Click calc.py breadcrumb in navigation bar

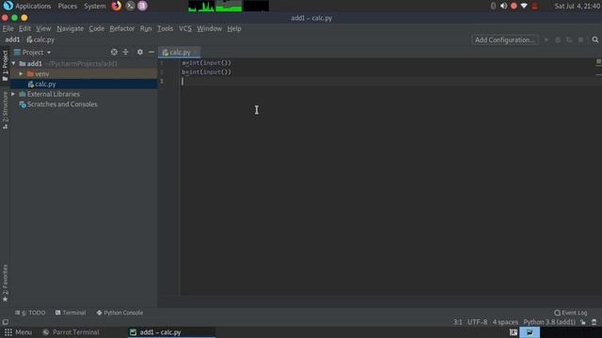[40, 39]
